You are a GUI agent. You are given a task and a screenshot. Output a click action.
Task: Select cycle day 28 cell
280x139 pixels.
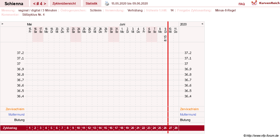(x=176, y=128)
